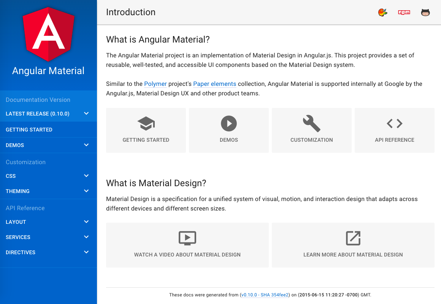
Task: Select SERVICES label in sidebar menu
Action: (18, 237)
